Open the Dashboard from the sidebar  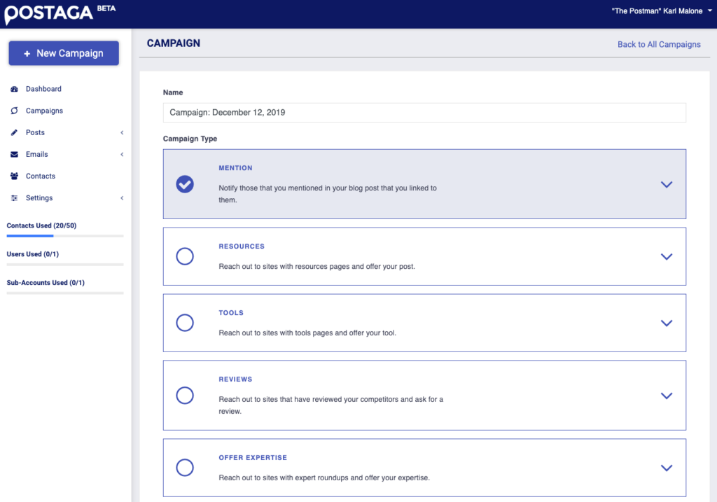[x=14, y=89]
